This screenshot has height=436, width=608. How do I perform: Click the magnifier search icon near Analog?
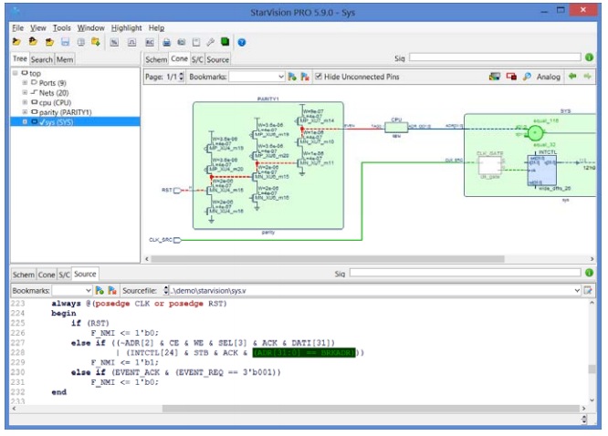click(527, 77)
